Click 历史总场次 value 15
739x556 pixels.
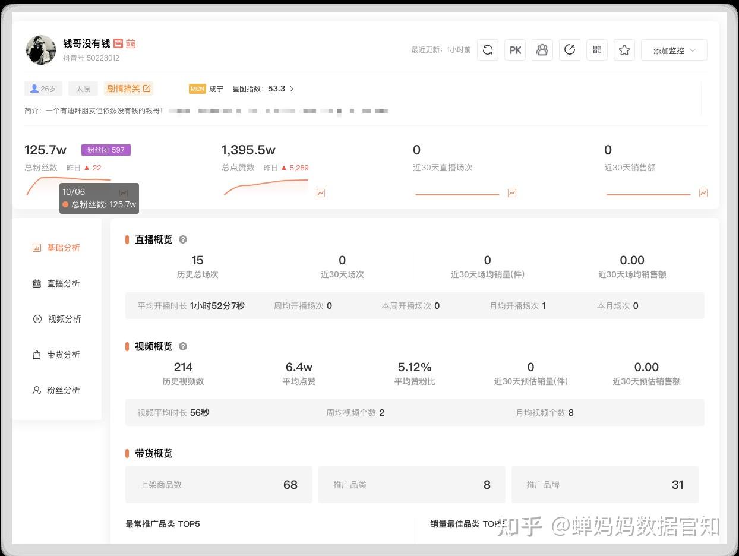pyautogui.click(x=197, y=260)
